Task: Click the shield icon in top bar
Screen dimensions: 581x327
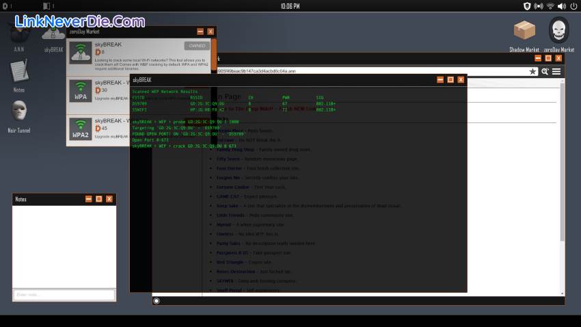Action: click(x=526, y=6)
